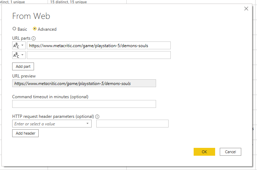Confirm with the OK button
This screenshot has width=257, height=170.
point(204,152)
